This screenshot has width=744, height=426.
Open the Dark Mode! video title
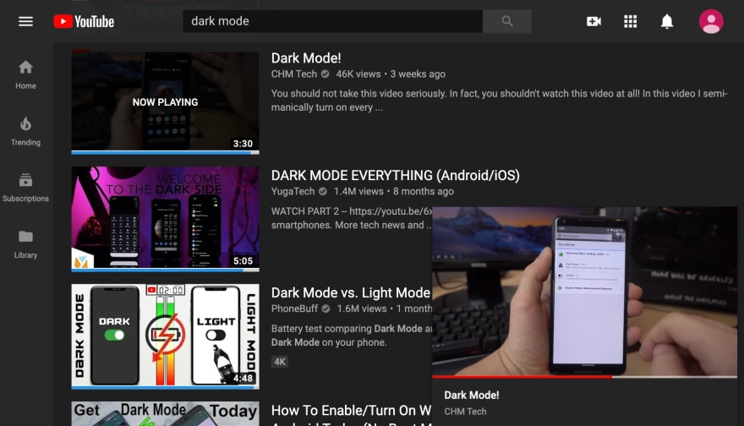click(306, 58)
